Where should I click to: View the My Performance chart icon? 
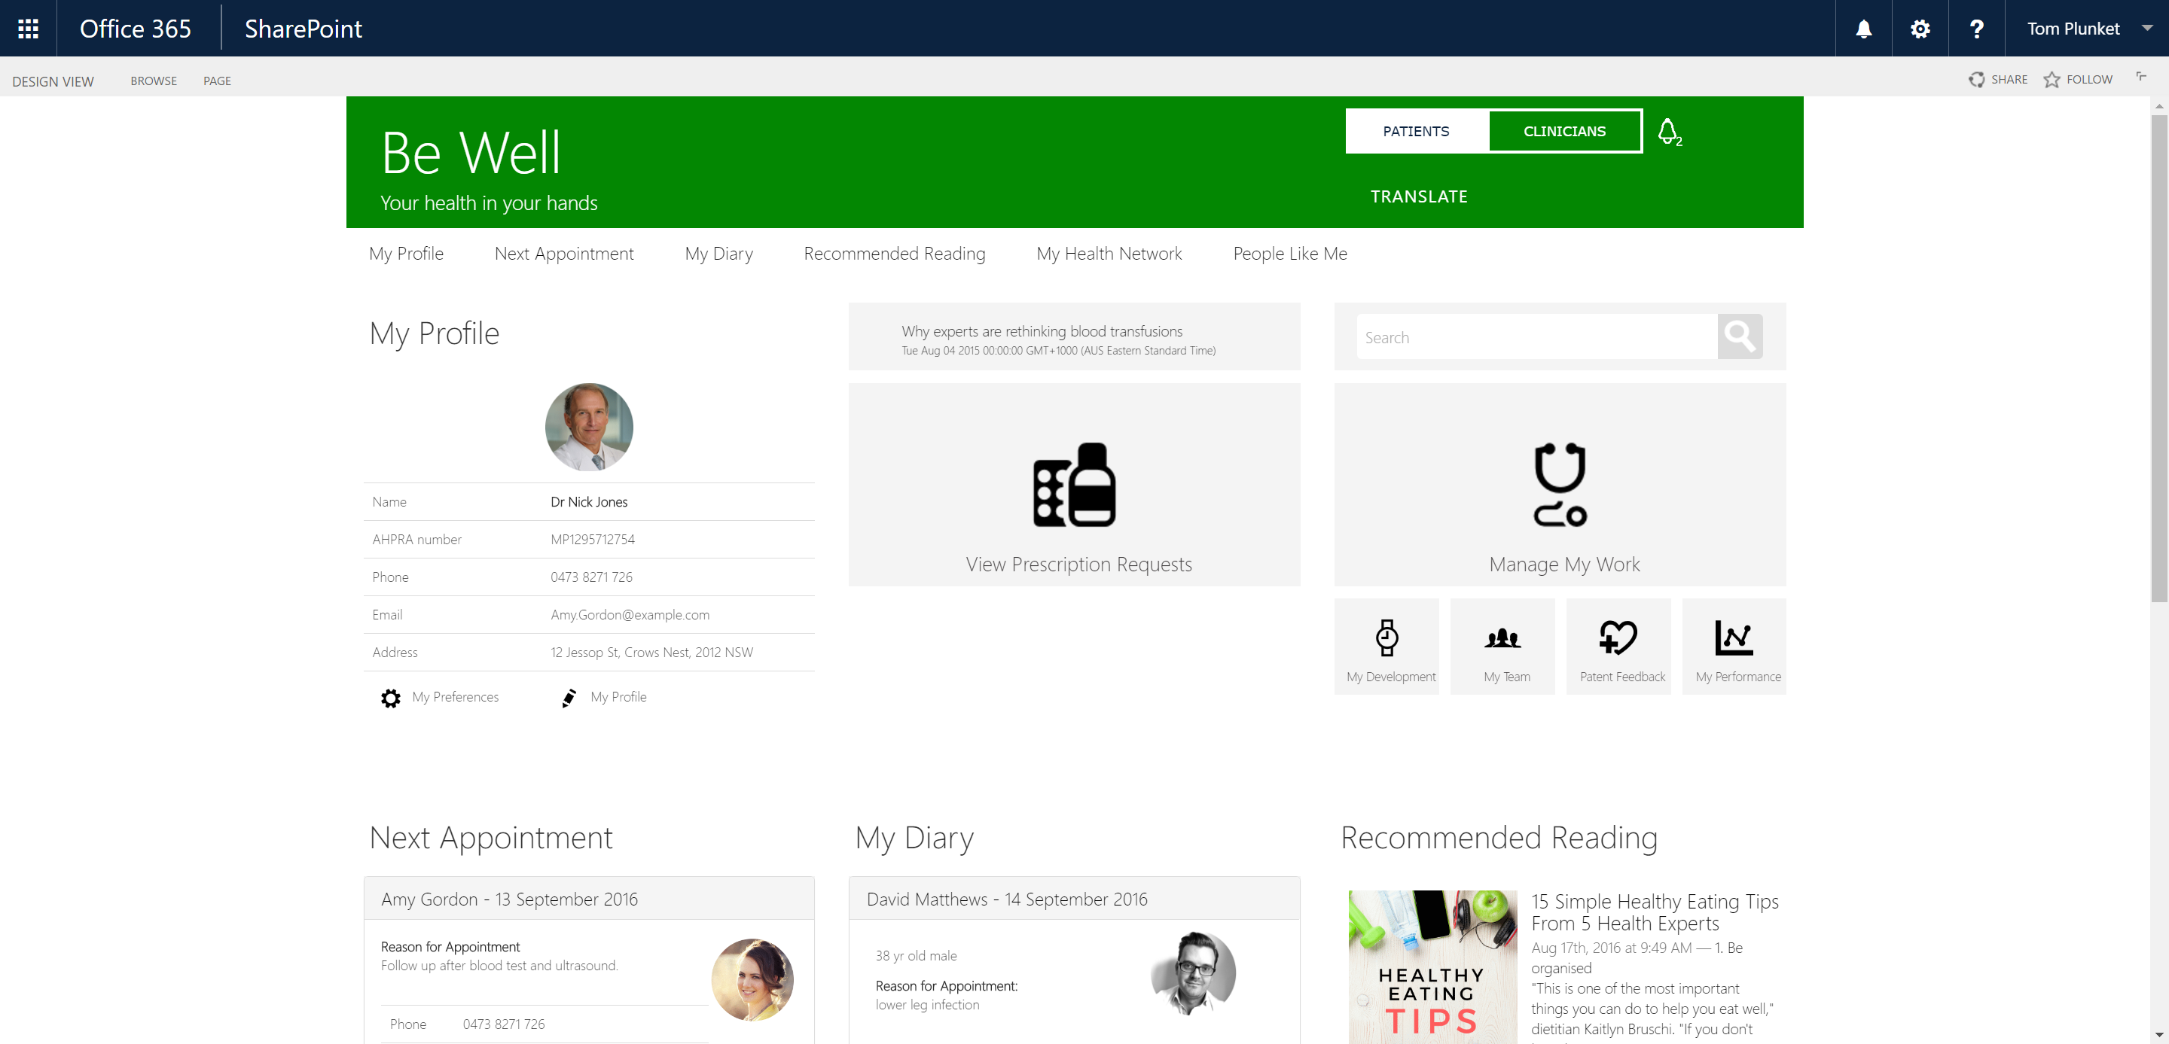(x=1734, y=637)
